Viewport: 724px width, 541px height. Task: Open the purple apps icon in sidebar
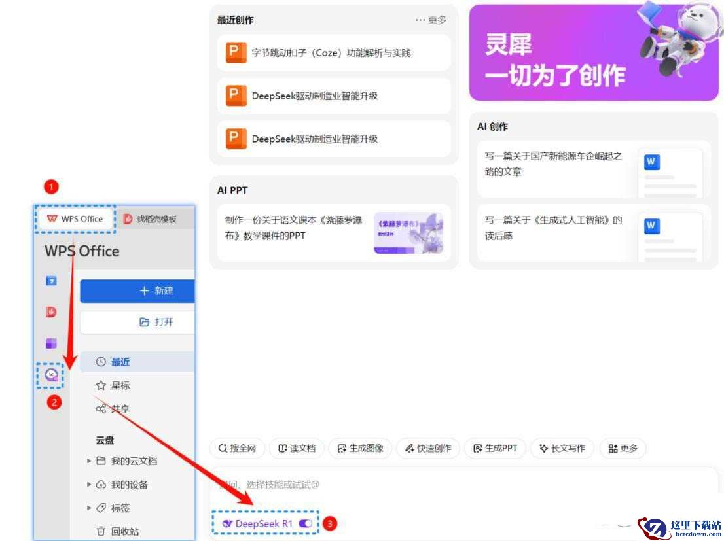click(x=51, y=343)
